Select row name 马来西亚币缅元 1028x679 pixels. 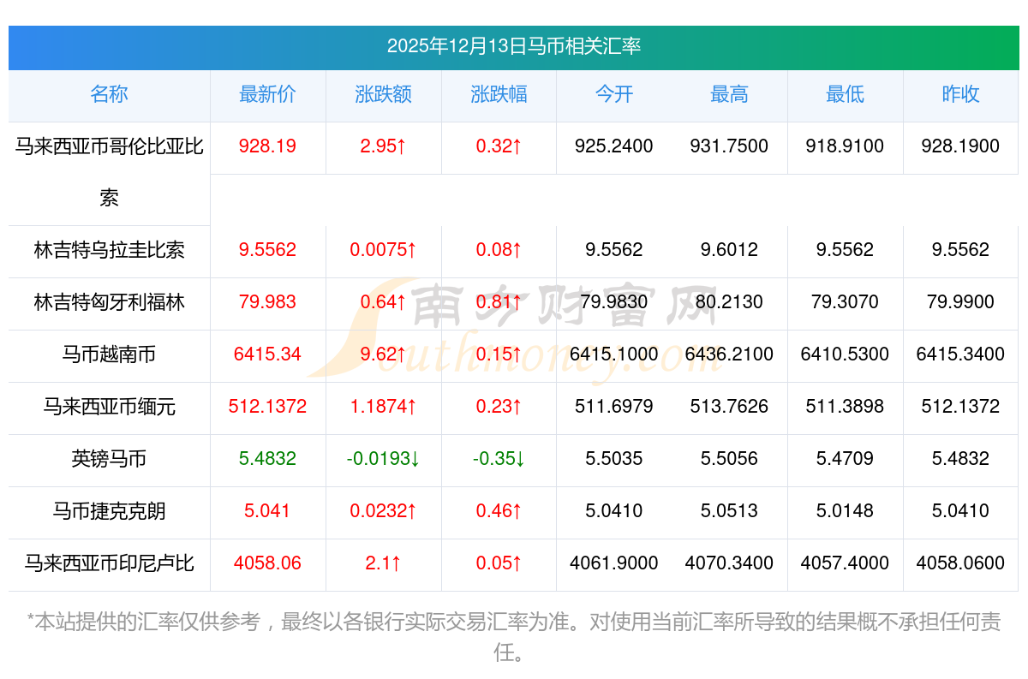coord(109,407)
